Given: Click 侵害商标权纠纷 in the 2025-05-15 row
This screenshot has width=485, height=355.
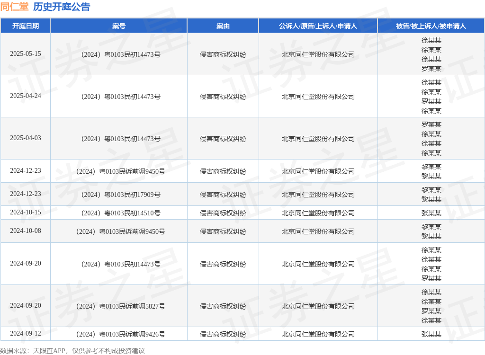Looking at the screenshot, I should tap(223, 54).
